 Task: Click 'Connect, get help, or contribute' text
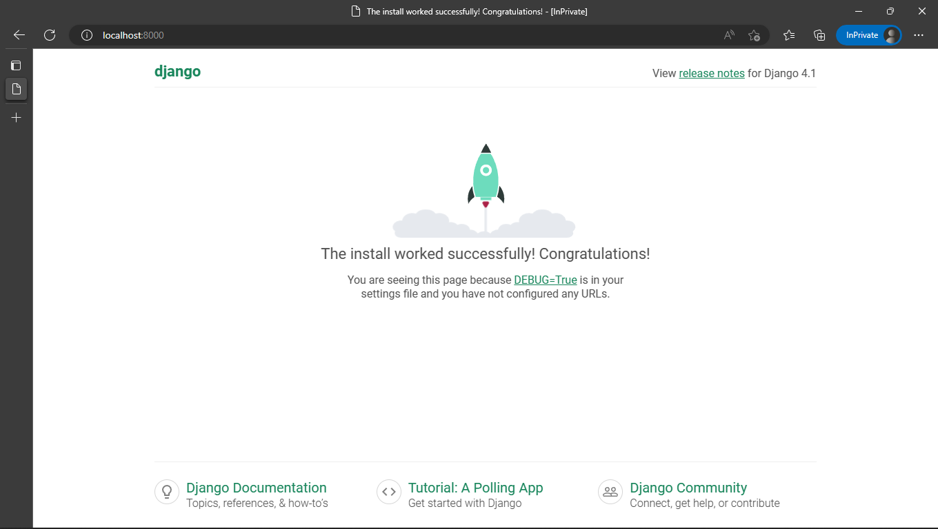coord(705,503)
